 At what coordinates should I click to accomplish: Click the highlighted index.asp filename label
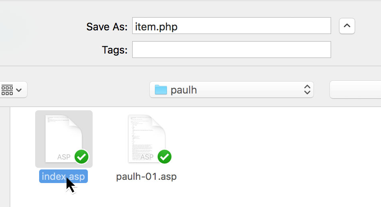63,176
